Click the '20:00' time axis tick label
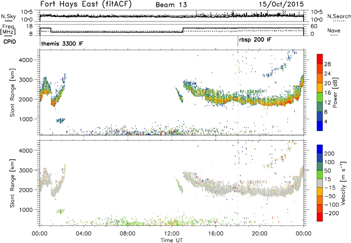The height and width of the screenshot is (243, 351). (259, 234)
